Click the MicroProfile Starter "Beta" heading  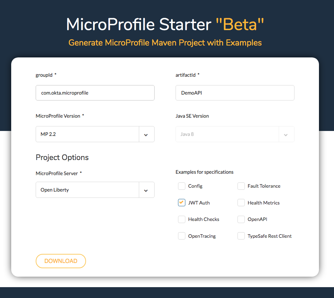click(165, 25)
